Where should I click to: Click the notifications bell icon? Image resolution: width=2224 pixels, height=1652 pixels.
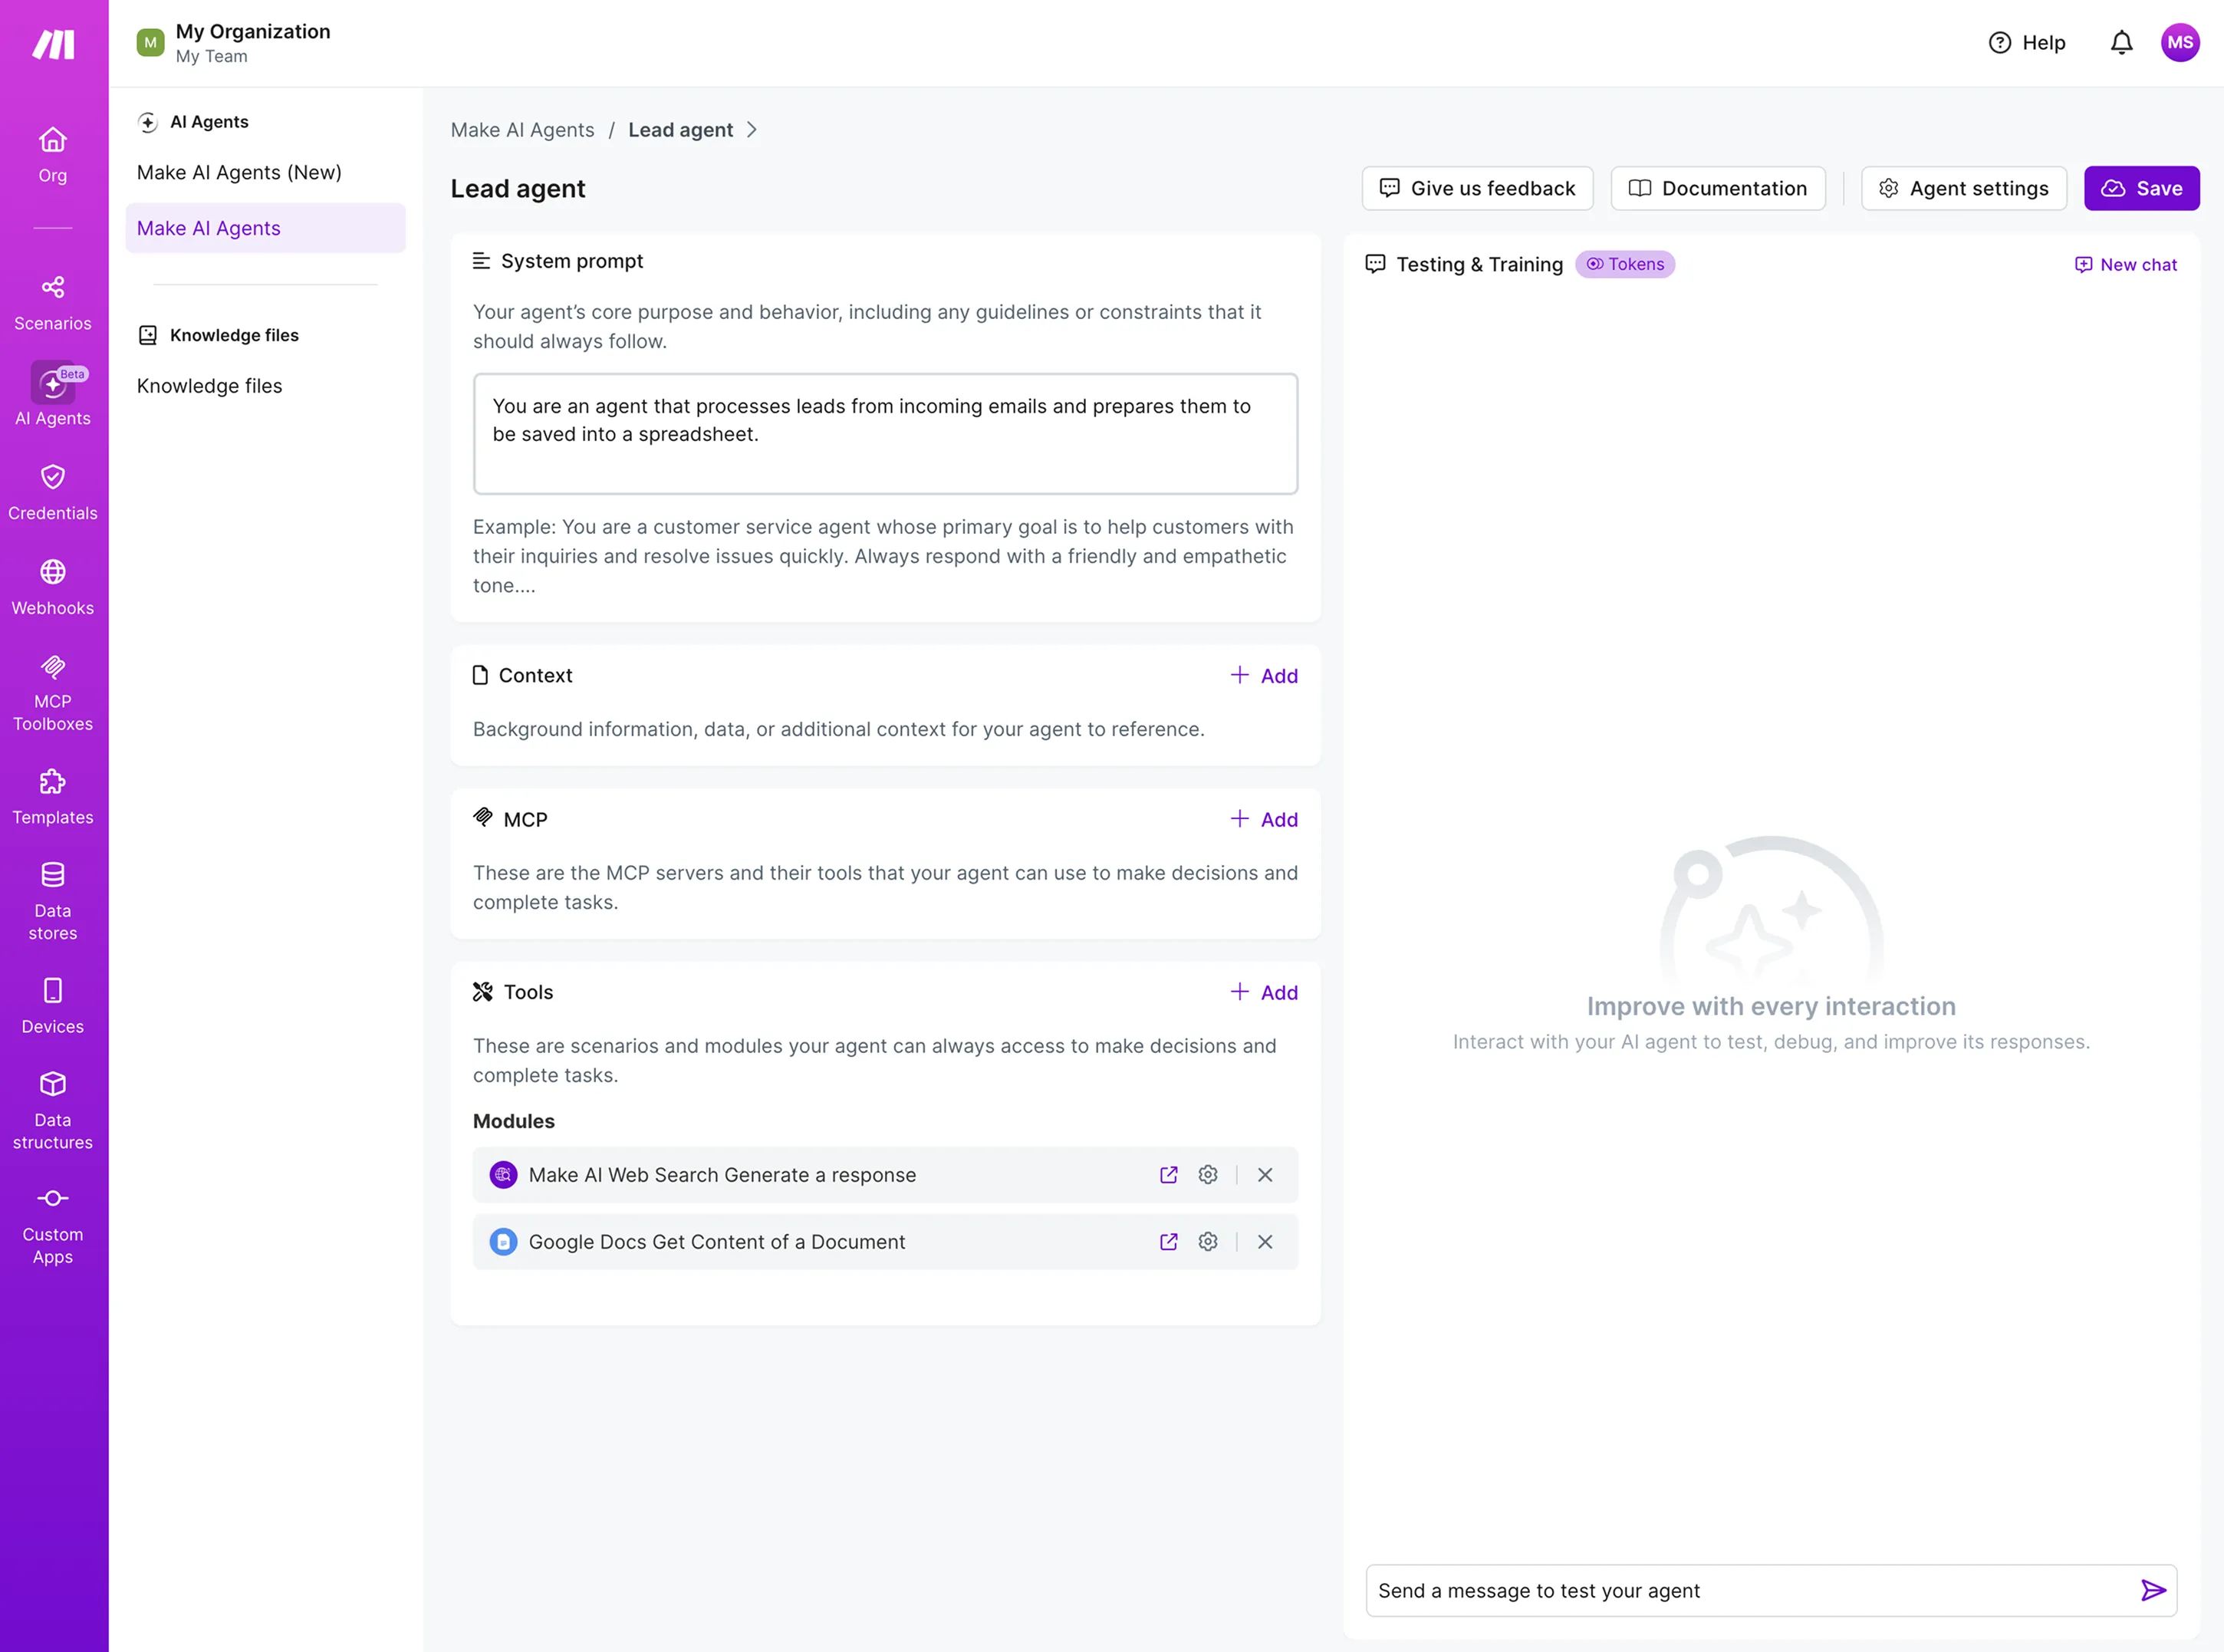[2121, 43]
